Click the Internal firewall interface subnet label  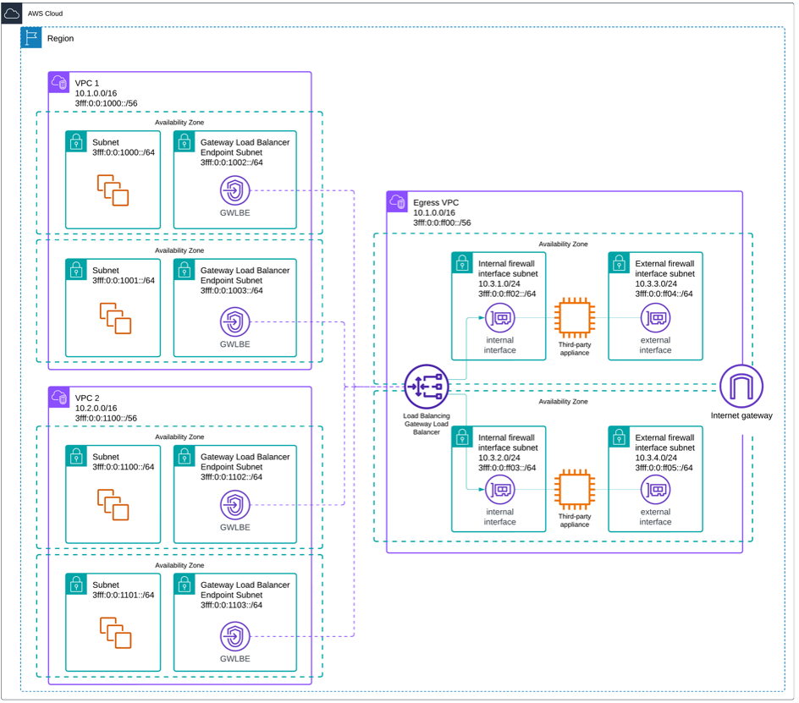click(508, 268)
